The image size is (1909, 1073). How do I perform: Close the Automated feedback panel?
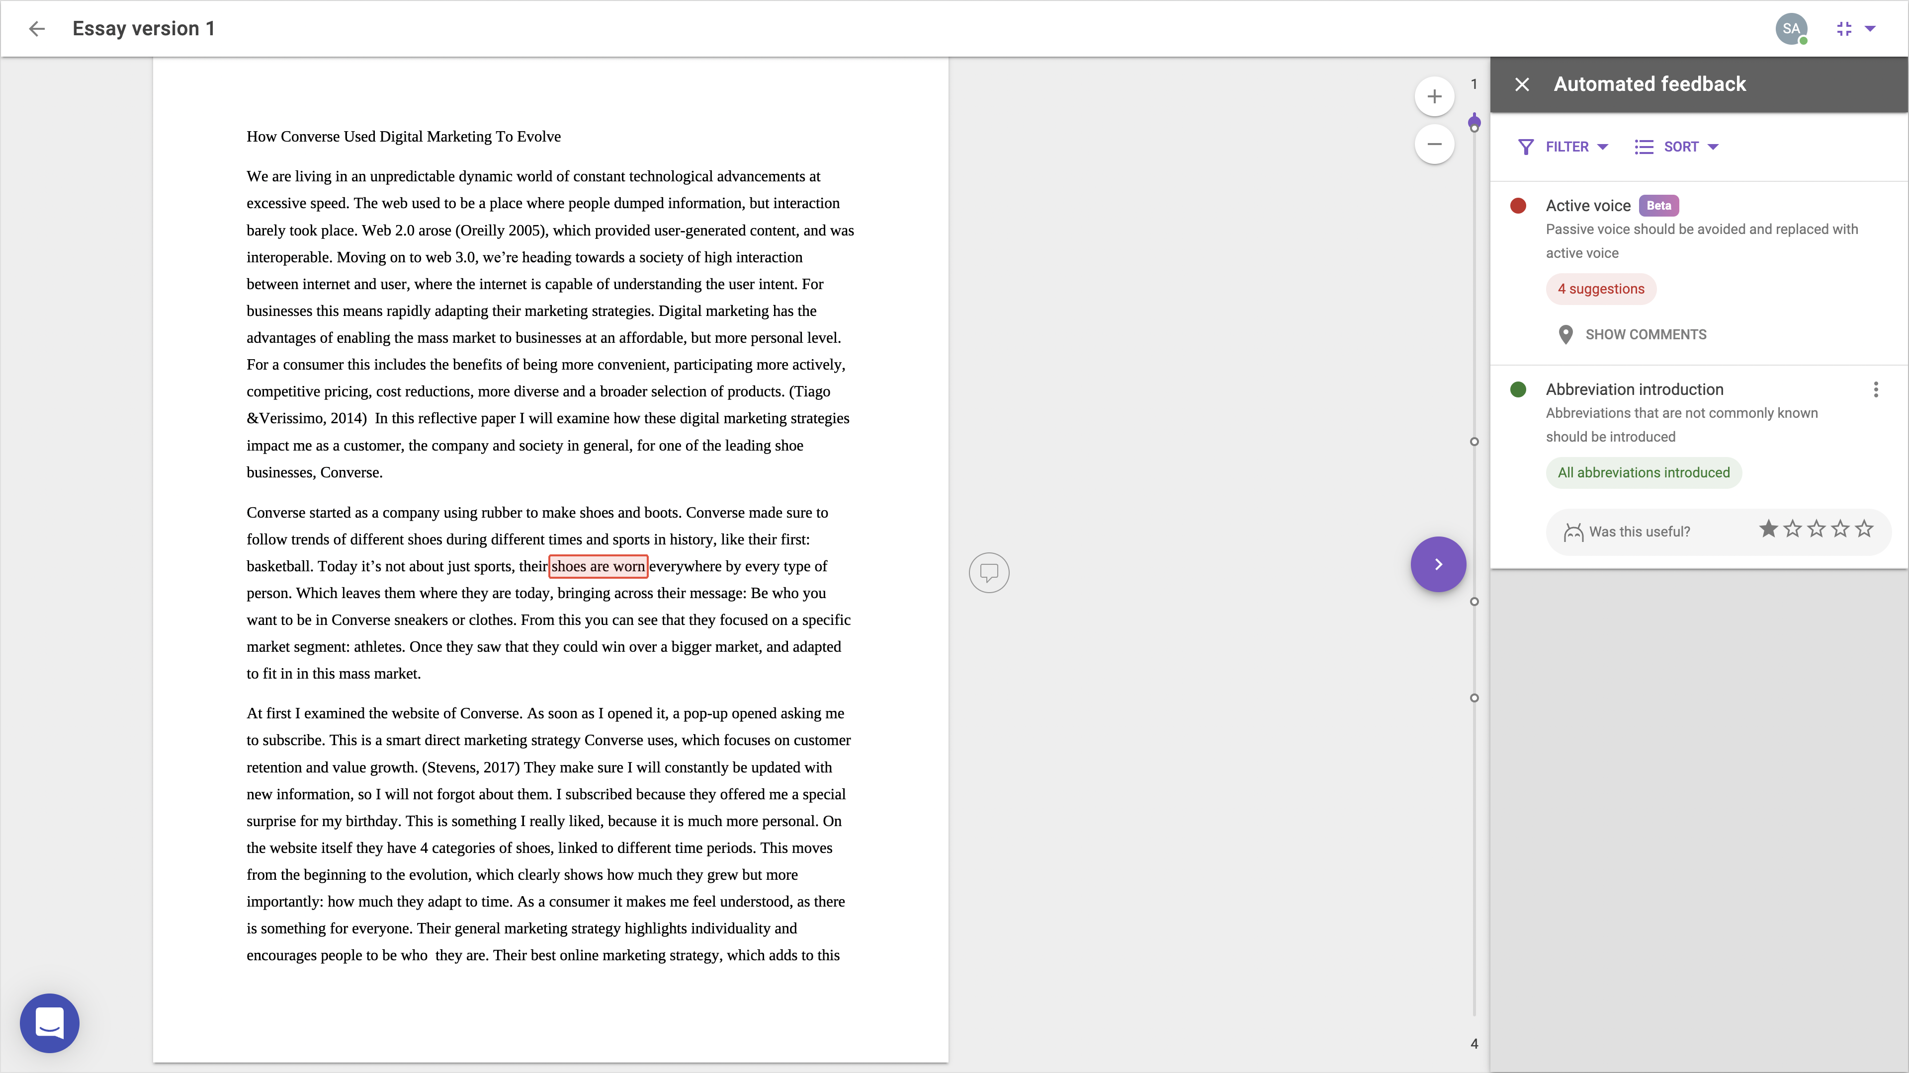click(x=1521, y=84)
